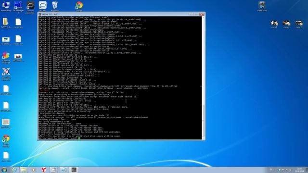Open the black cloud shortcut on desktop
Viewport: 308px width, 173px height.
(x=30, y=7)
